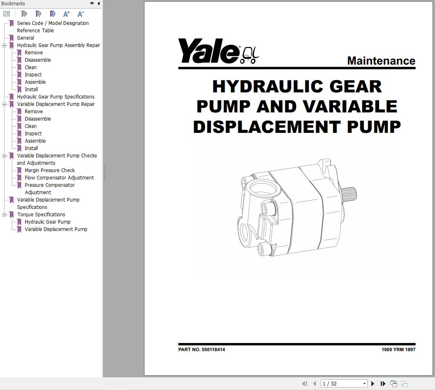Open the Margin Pressure Check bookmark
The image size is (435, 390).
click(x=50, y=170)
